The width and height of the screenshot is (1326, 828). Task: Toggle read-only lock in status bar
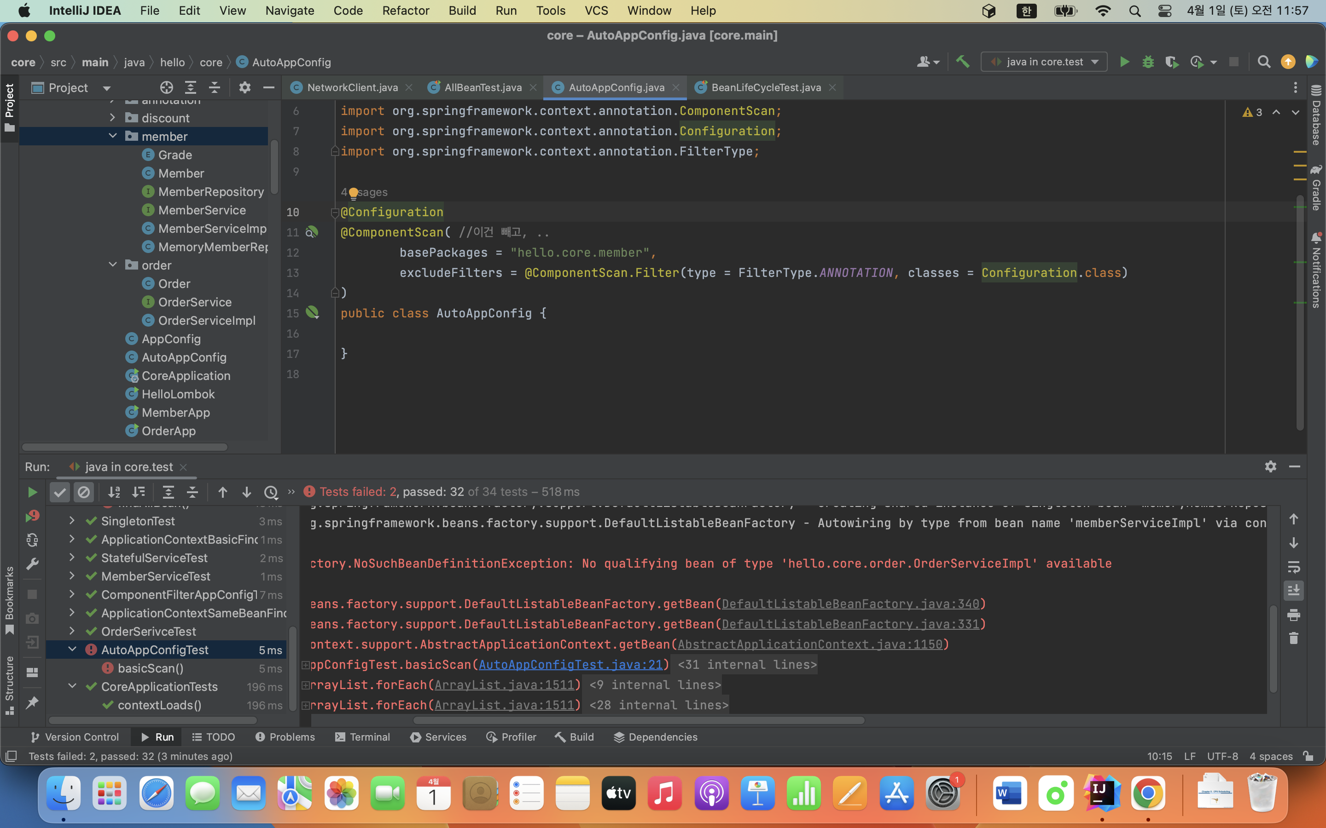point(1309,756)
